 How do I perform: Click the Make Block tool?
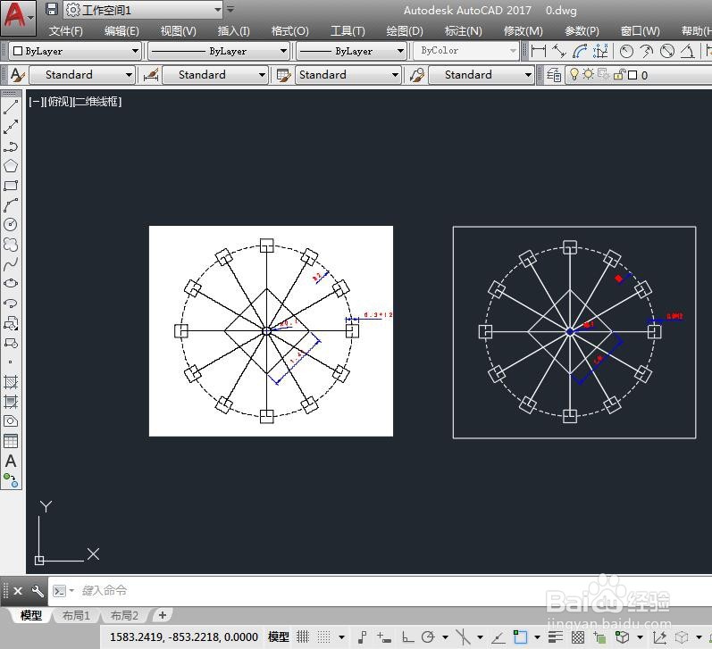point(11,343)
